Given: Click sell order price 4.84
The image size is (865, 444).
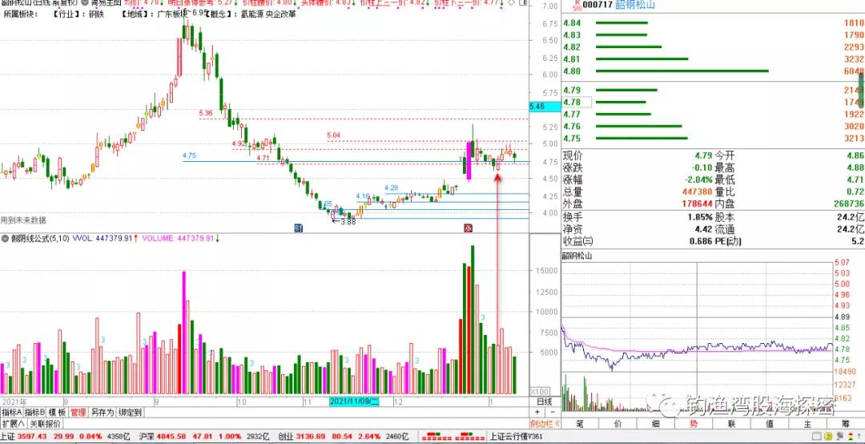Looking at the screenshot, I should [x=572, y=23].
